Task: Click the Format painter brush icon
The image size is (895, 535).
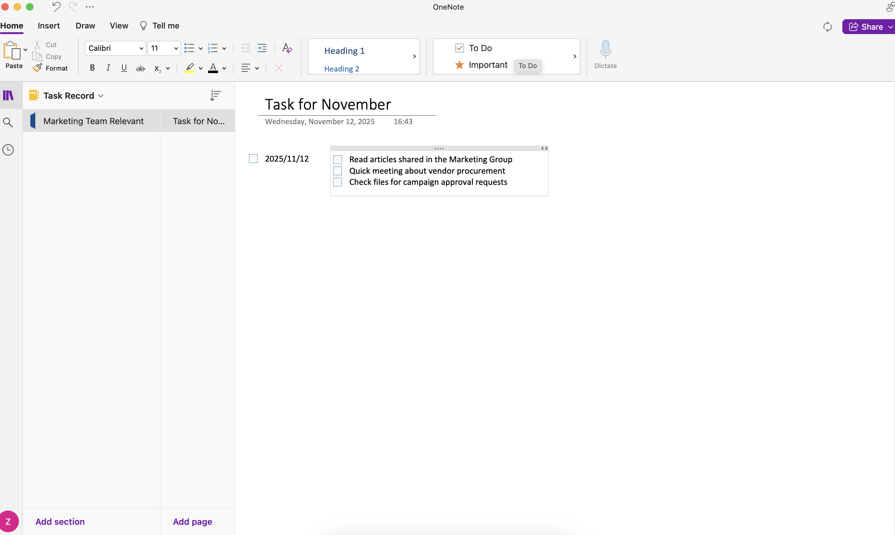Action: point(37,68)
